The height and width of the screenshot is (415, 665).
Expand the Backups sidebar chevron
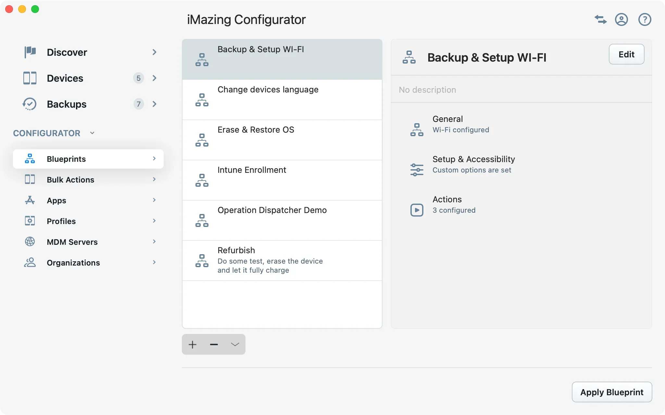pyautogui.click(x=154, y=104)
